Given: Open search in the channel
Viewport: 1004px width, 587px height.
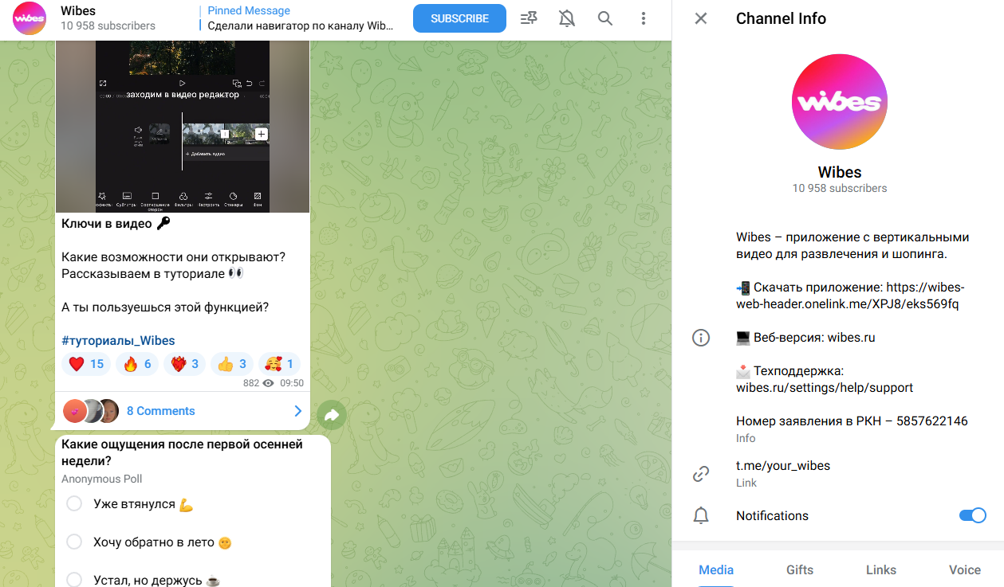Looking at the screenshot, I should click(x=605, y=18).
